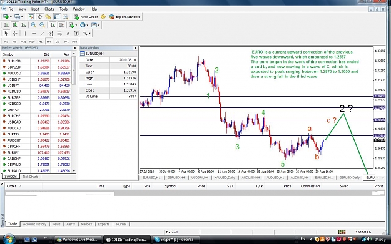Select the Horizontal Line tool
The height and width of the screenshot is (244, 391).
(x=34, y=33)
